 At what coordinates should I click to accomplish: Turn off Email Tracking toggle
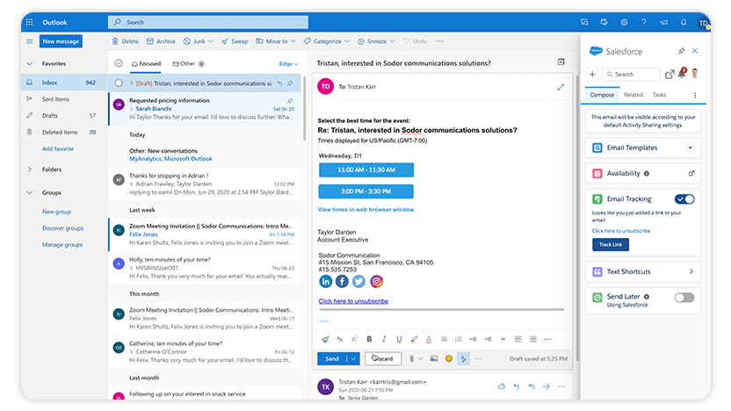tap(684, 199)
